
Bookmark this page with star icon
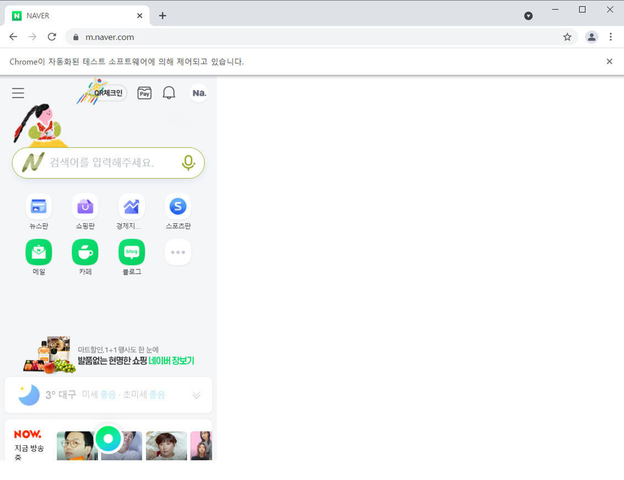pos(567,37)
